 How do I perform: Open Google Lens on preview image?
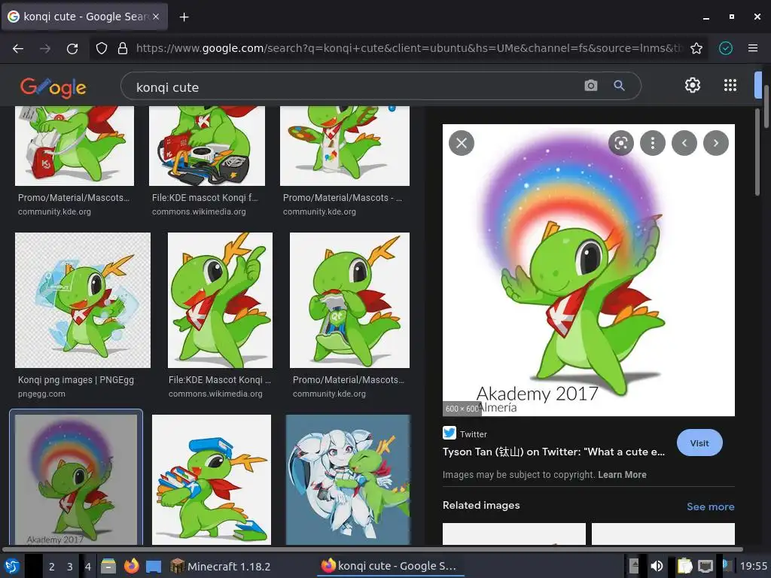coord(621,143)
